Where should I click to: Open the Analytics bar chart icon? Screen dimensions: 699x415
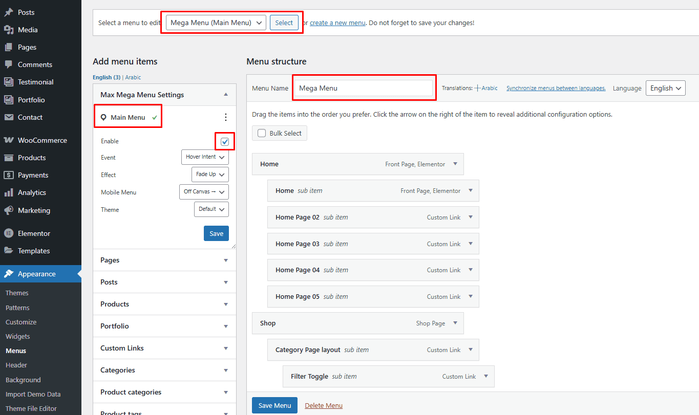pos(9,192)
